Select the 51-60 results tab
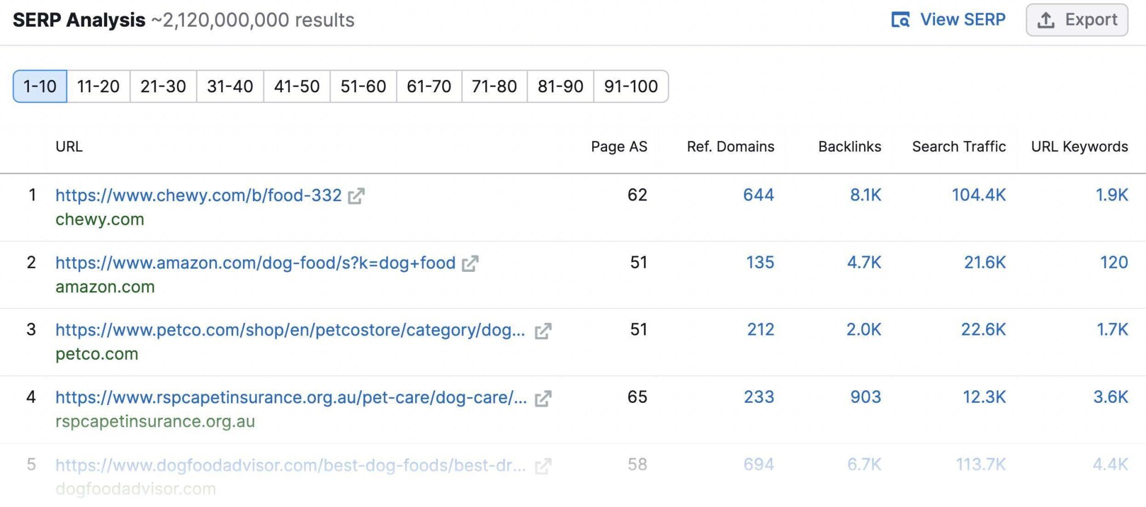This screenshot has height=507, width=1146. tap(363, 86)
